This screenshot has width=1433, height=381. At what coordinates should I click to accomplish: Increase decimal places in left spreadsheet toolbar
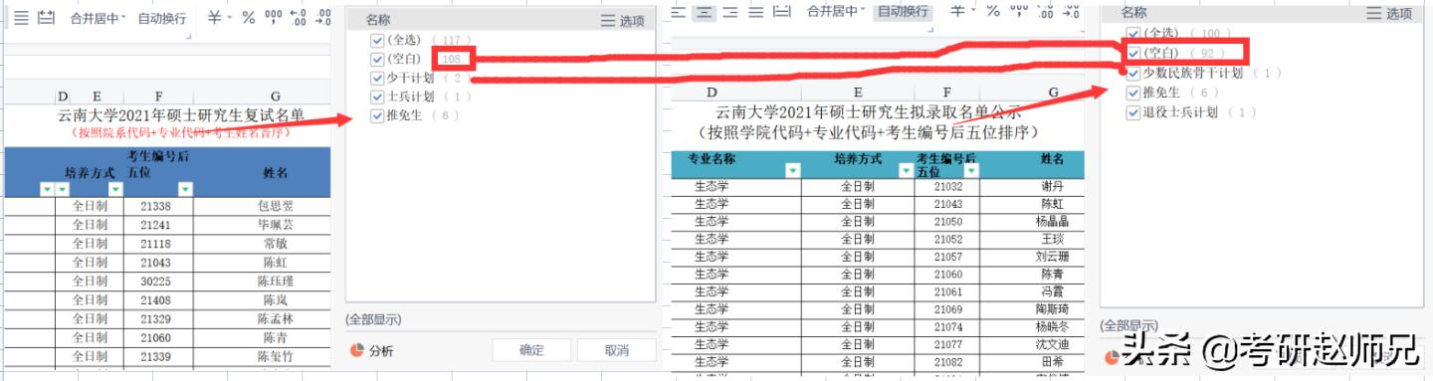(x=299, y=18)
